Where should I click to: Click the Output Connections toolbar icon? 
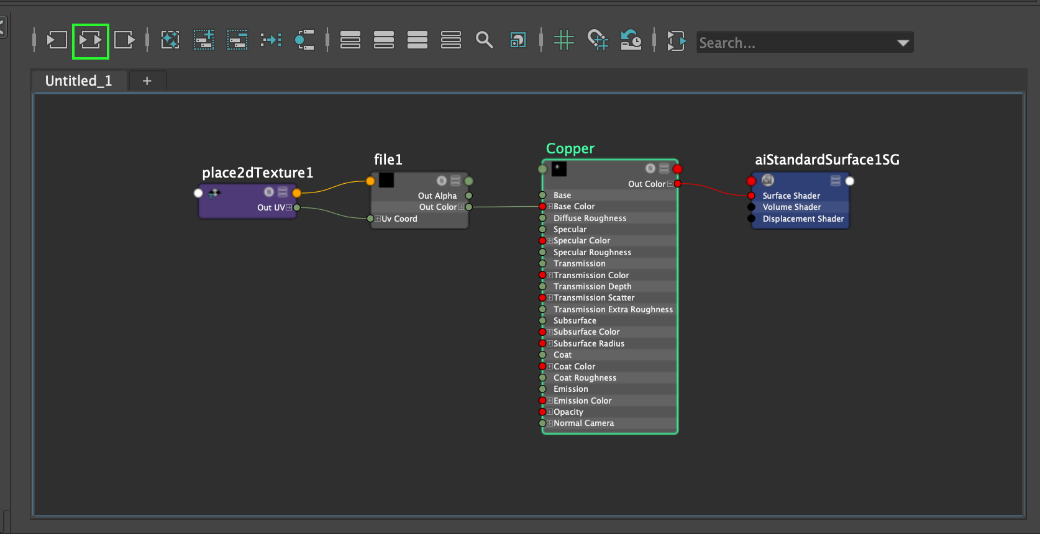click(x=124, y=41)
